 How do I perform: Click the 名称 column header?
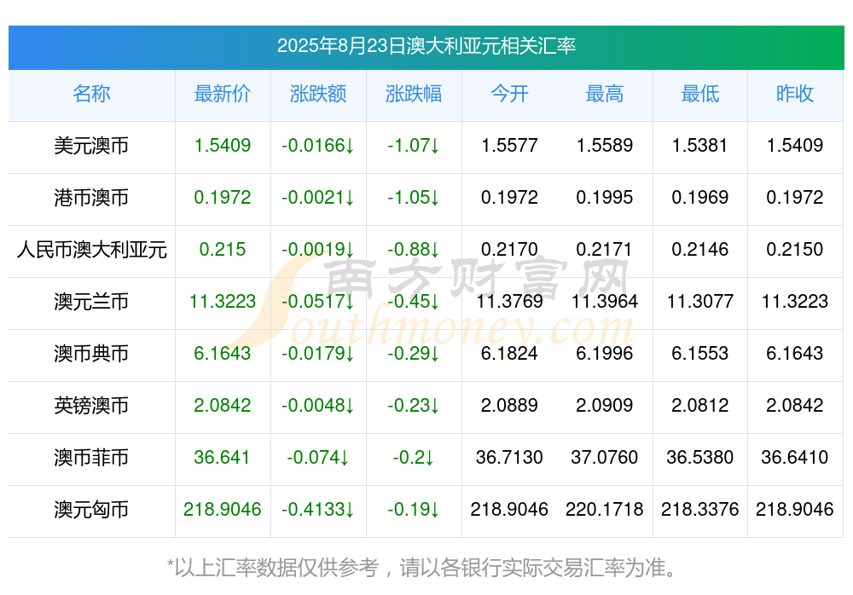tap(91, 94)
